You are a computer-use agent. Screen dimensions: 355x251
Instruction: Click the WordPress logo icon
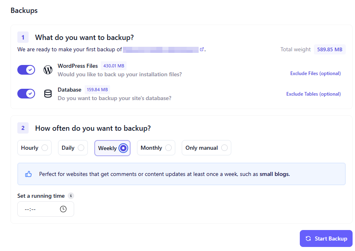[x=48, y=70]
